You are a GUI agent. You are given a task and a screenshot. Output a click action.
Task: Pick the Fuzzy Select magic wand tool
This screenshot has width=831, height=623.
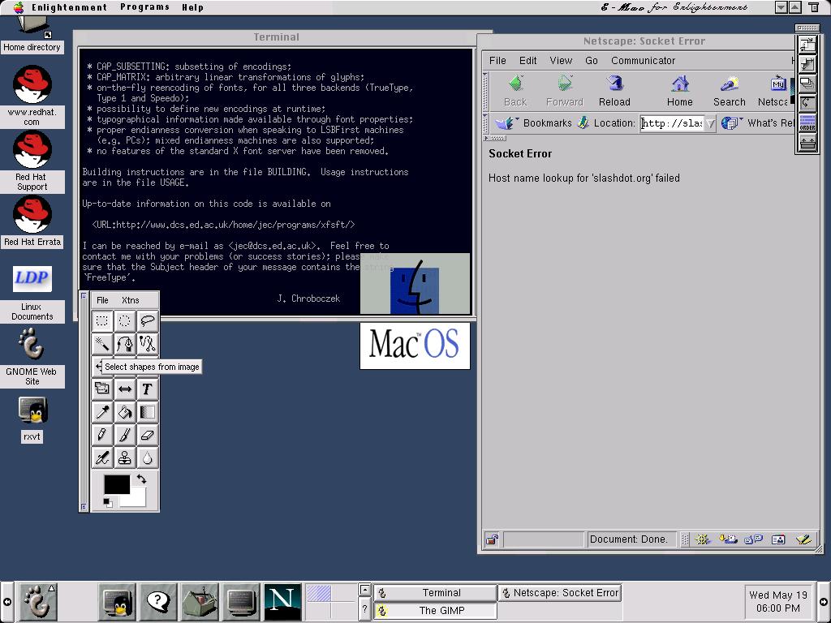102,344
